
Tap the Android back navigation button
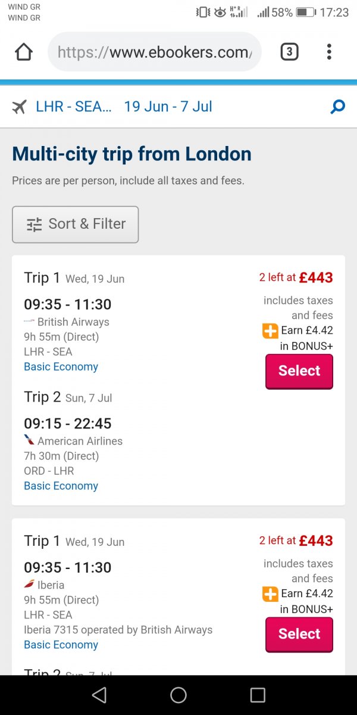pos(99,695)
